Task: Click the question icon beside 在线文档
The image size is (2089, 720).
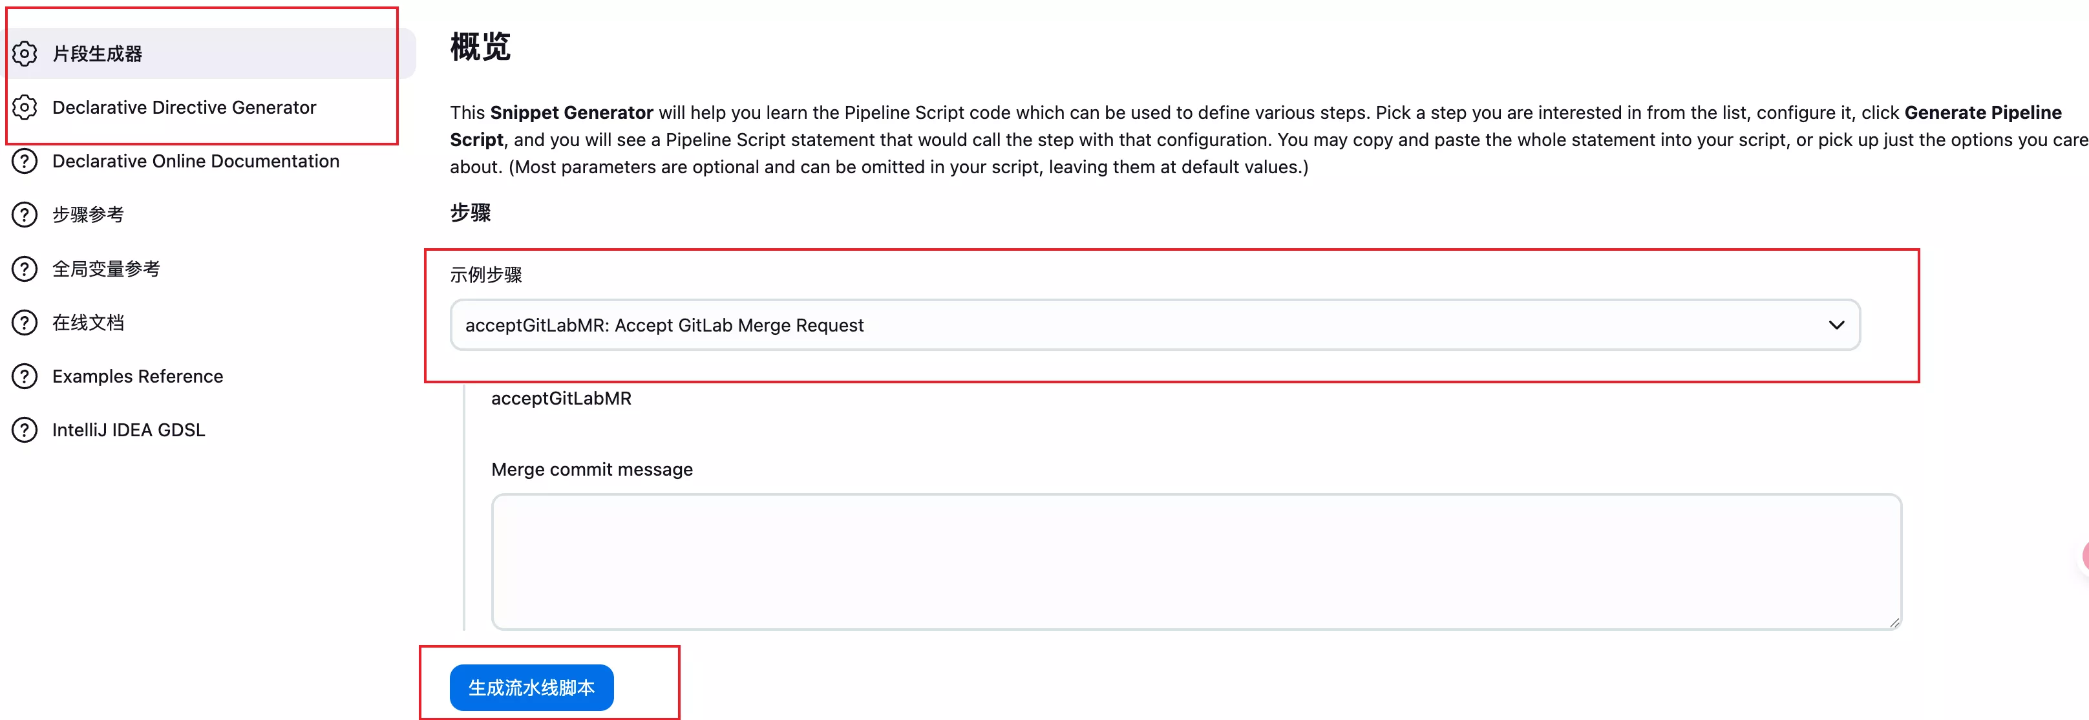Action: click(x=25, y=323)
